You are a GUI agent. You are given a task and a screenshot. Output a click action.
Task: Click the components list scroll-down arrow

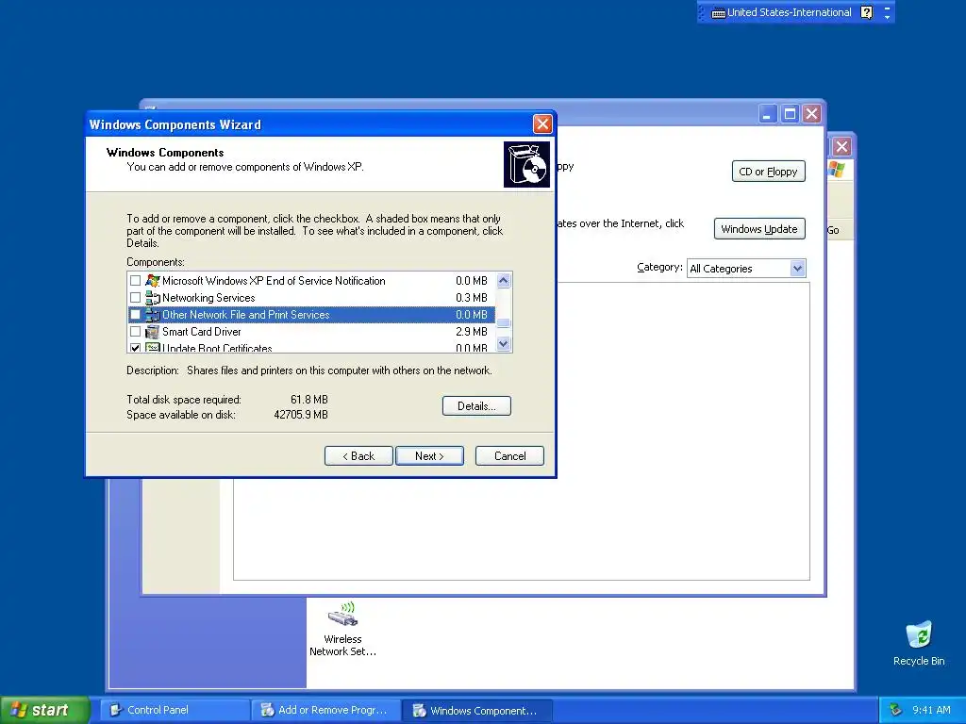pyautogui.click(x=504, y=343)
